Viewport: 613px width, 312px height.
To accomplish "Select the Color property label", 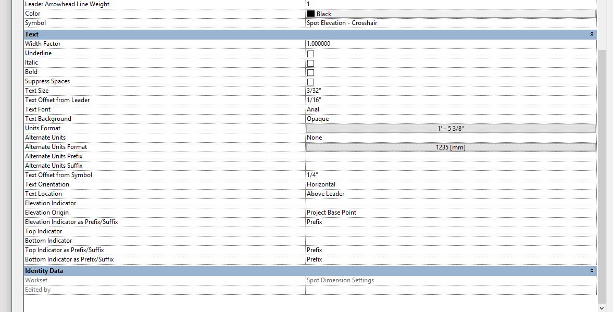I will [32, 14].
